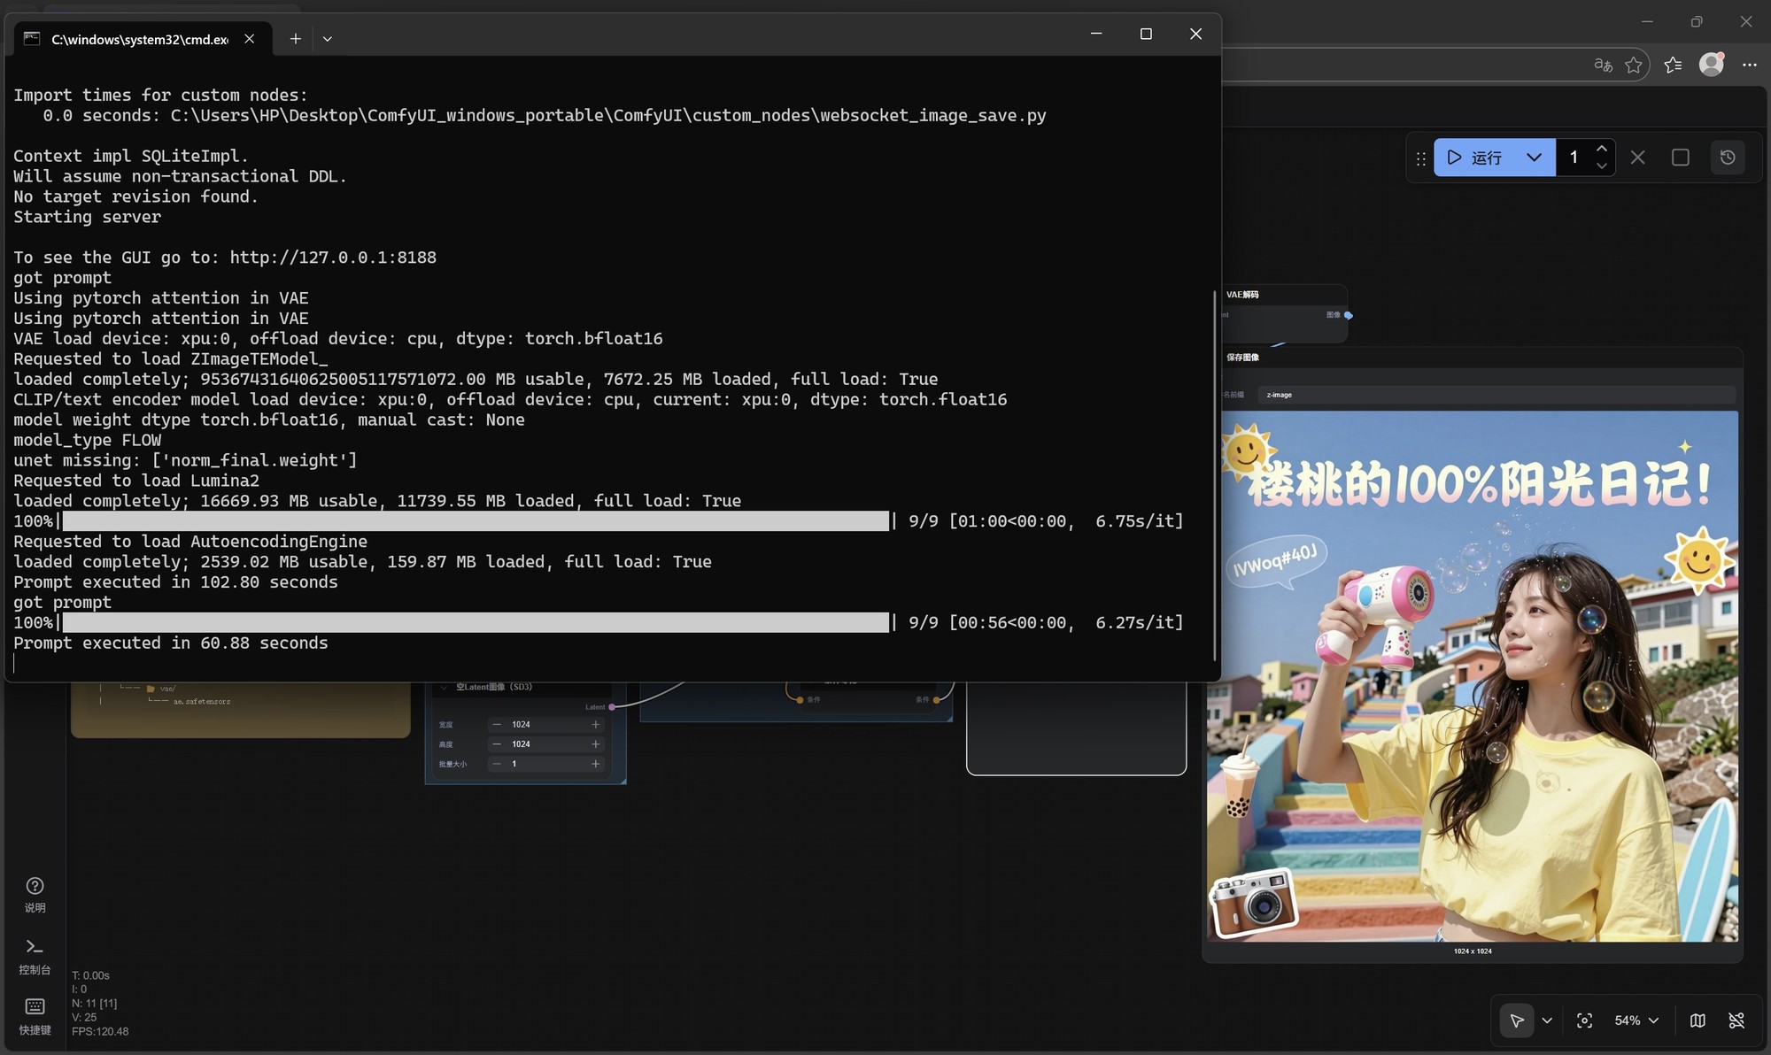
Task: Toggle node link visibility with the link-off icon
Action: click(1738, 1020)
